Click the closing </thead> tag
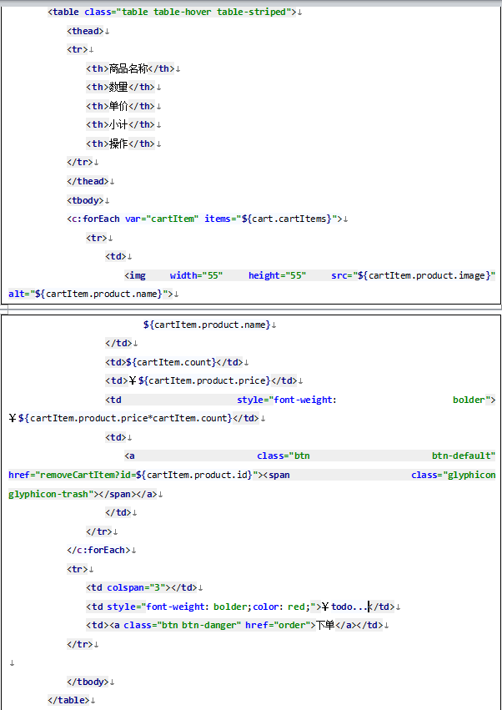 88,181
